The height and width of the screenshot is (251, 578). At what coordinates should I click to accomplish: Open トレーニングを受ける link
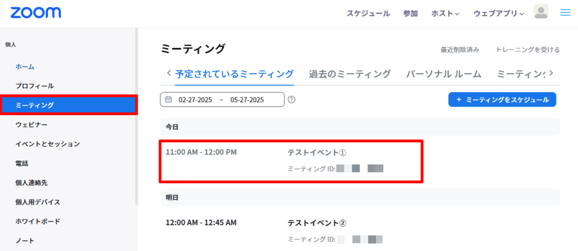528,50
